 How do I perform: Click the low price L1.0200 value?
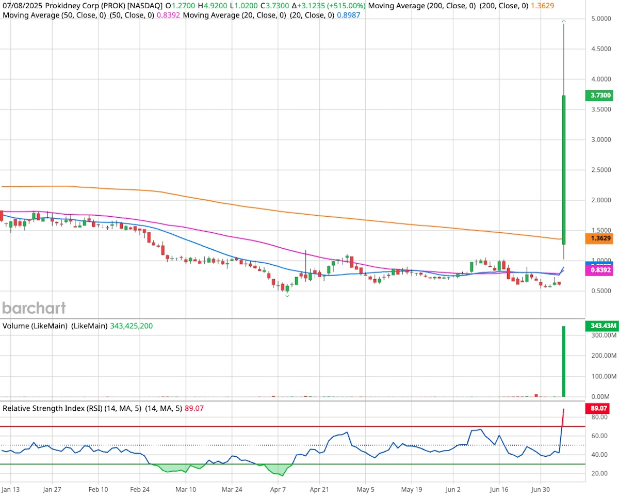pos(245,6)
